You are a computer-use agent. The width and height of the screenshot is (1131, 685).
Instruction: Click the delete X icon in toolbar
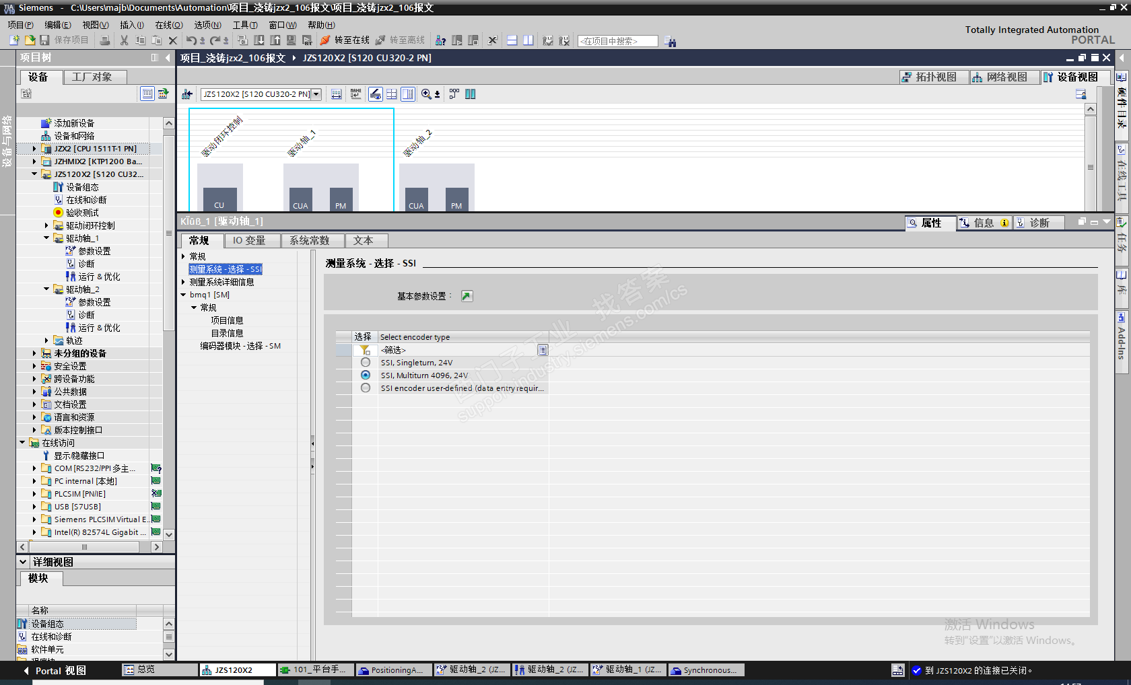(x=173, y=40)
